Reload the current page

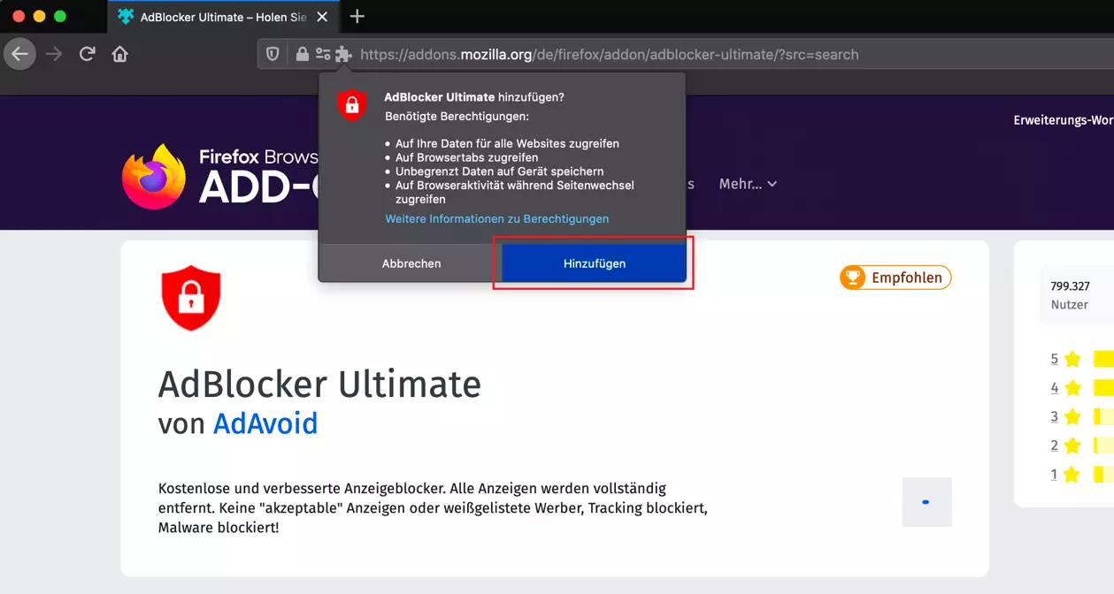[x=87, y=54]
